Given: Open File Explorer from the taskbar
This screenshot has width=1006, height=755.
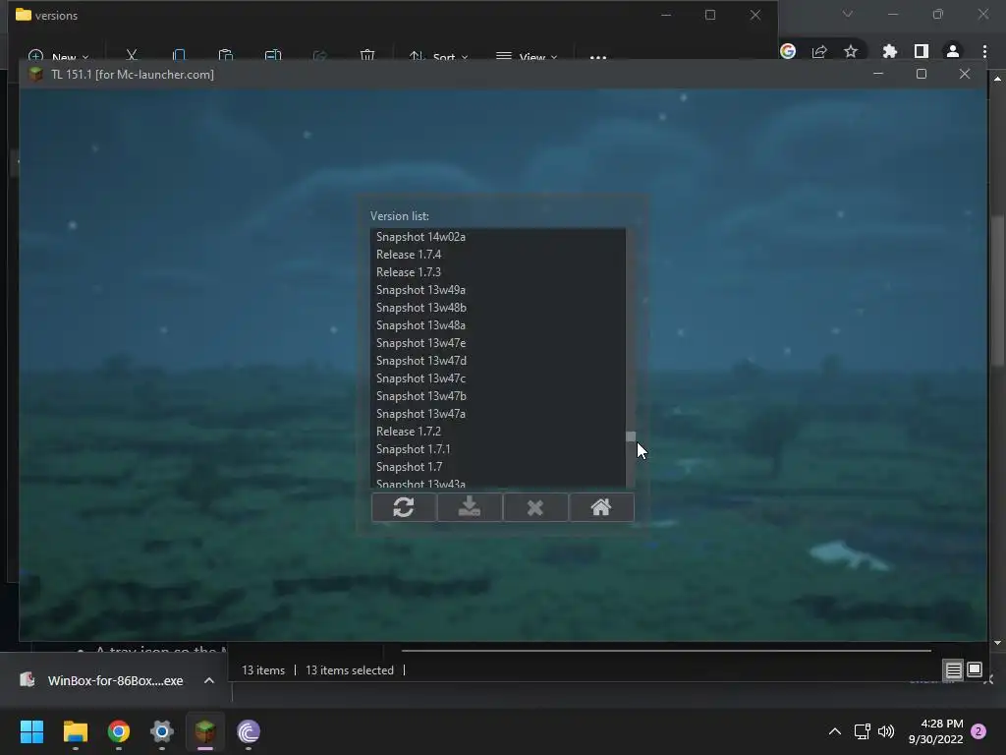Looking at the screenshot, I should click(75, 731).
